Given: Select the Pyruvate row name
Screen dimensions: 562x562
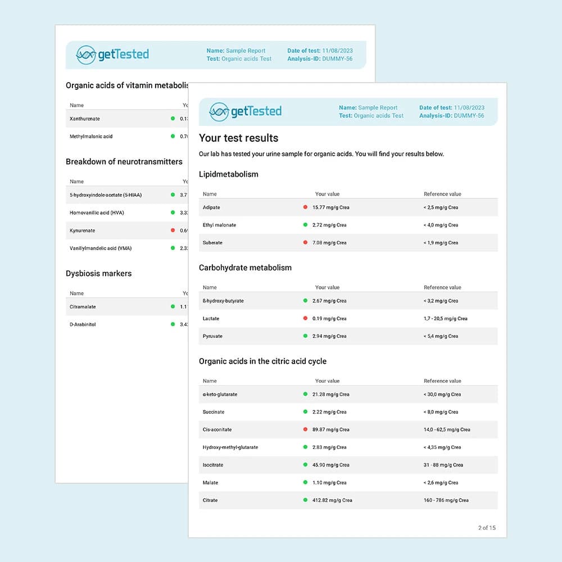Looking at the screenshot, I should pyautogui.click(x=212, y=336).
